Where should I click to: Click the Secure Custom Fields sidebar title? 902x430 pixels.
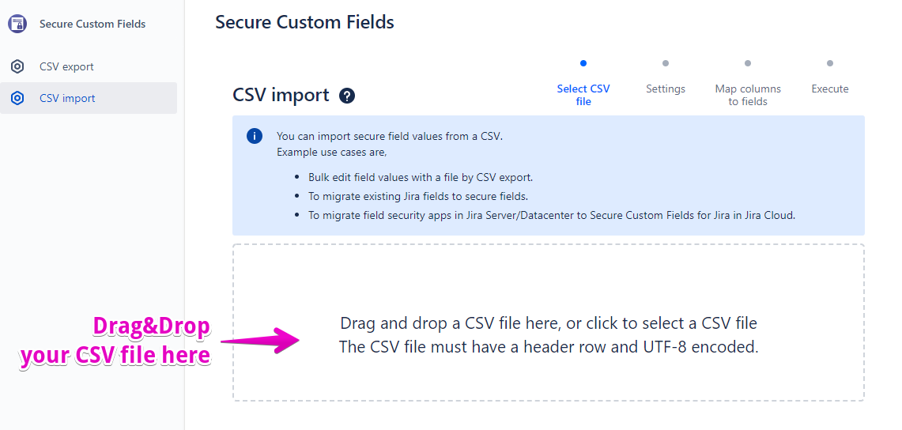(x=92, y=24)
